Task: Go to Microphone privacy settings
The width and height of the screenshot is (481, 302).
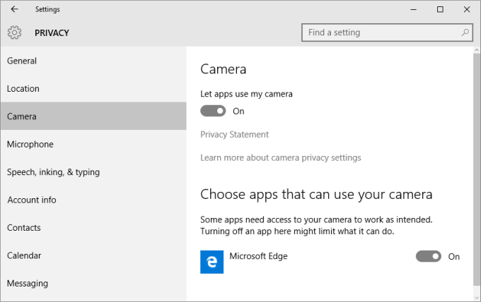Action: 30,144
